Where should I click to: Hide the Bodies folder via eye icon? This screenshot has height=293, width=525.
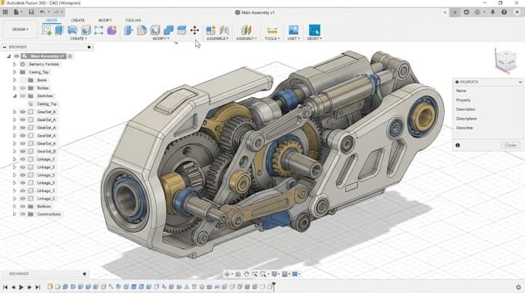coord(22,88)
